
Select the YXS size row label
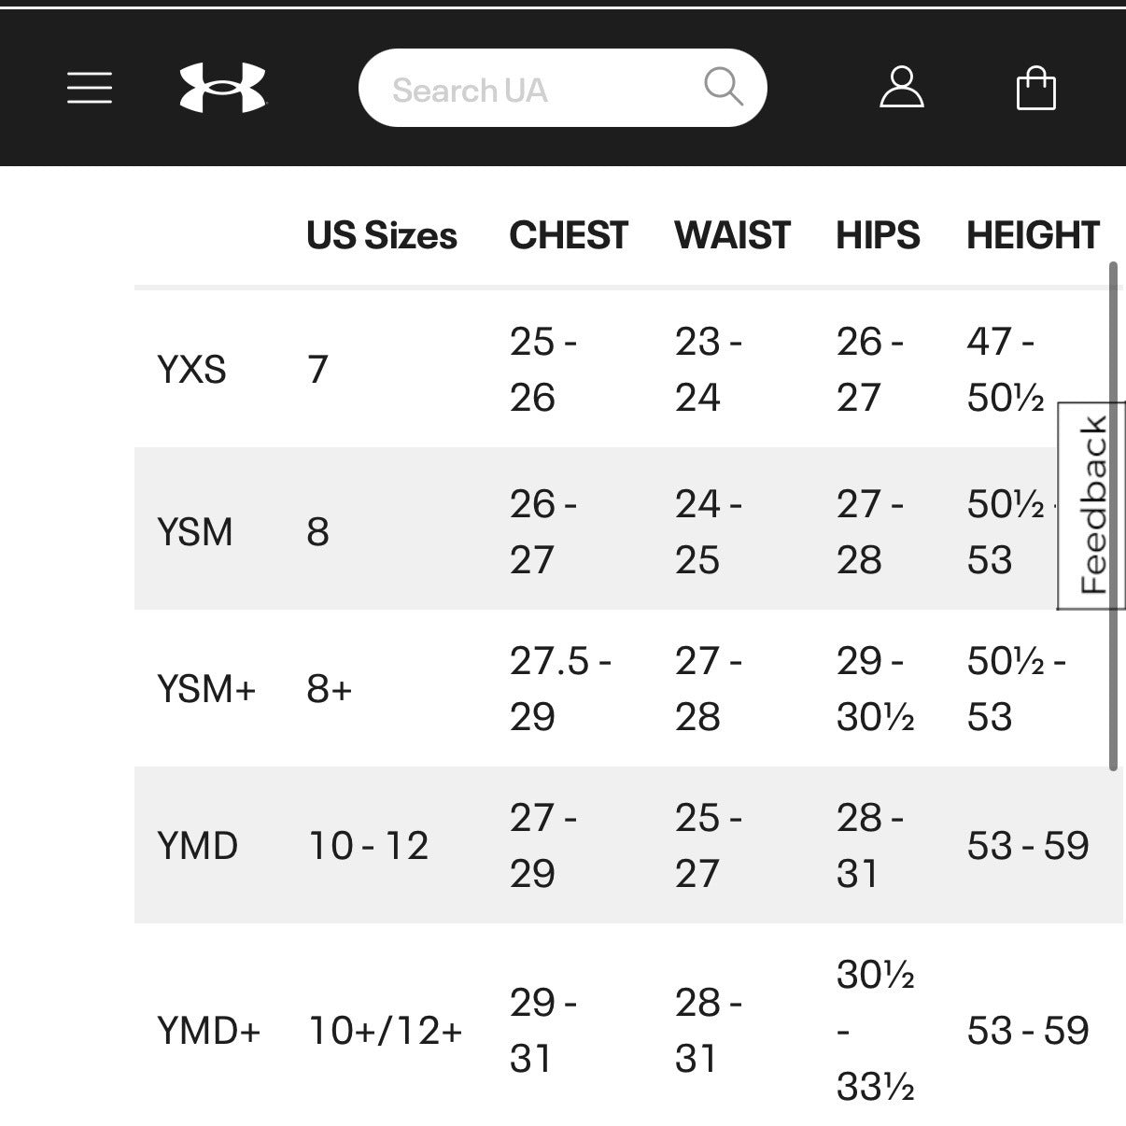[191, 370]
